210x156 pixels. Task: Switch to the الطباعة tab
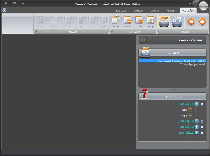171,11
